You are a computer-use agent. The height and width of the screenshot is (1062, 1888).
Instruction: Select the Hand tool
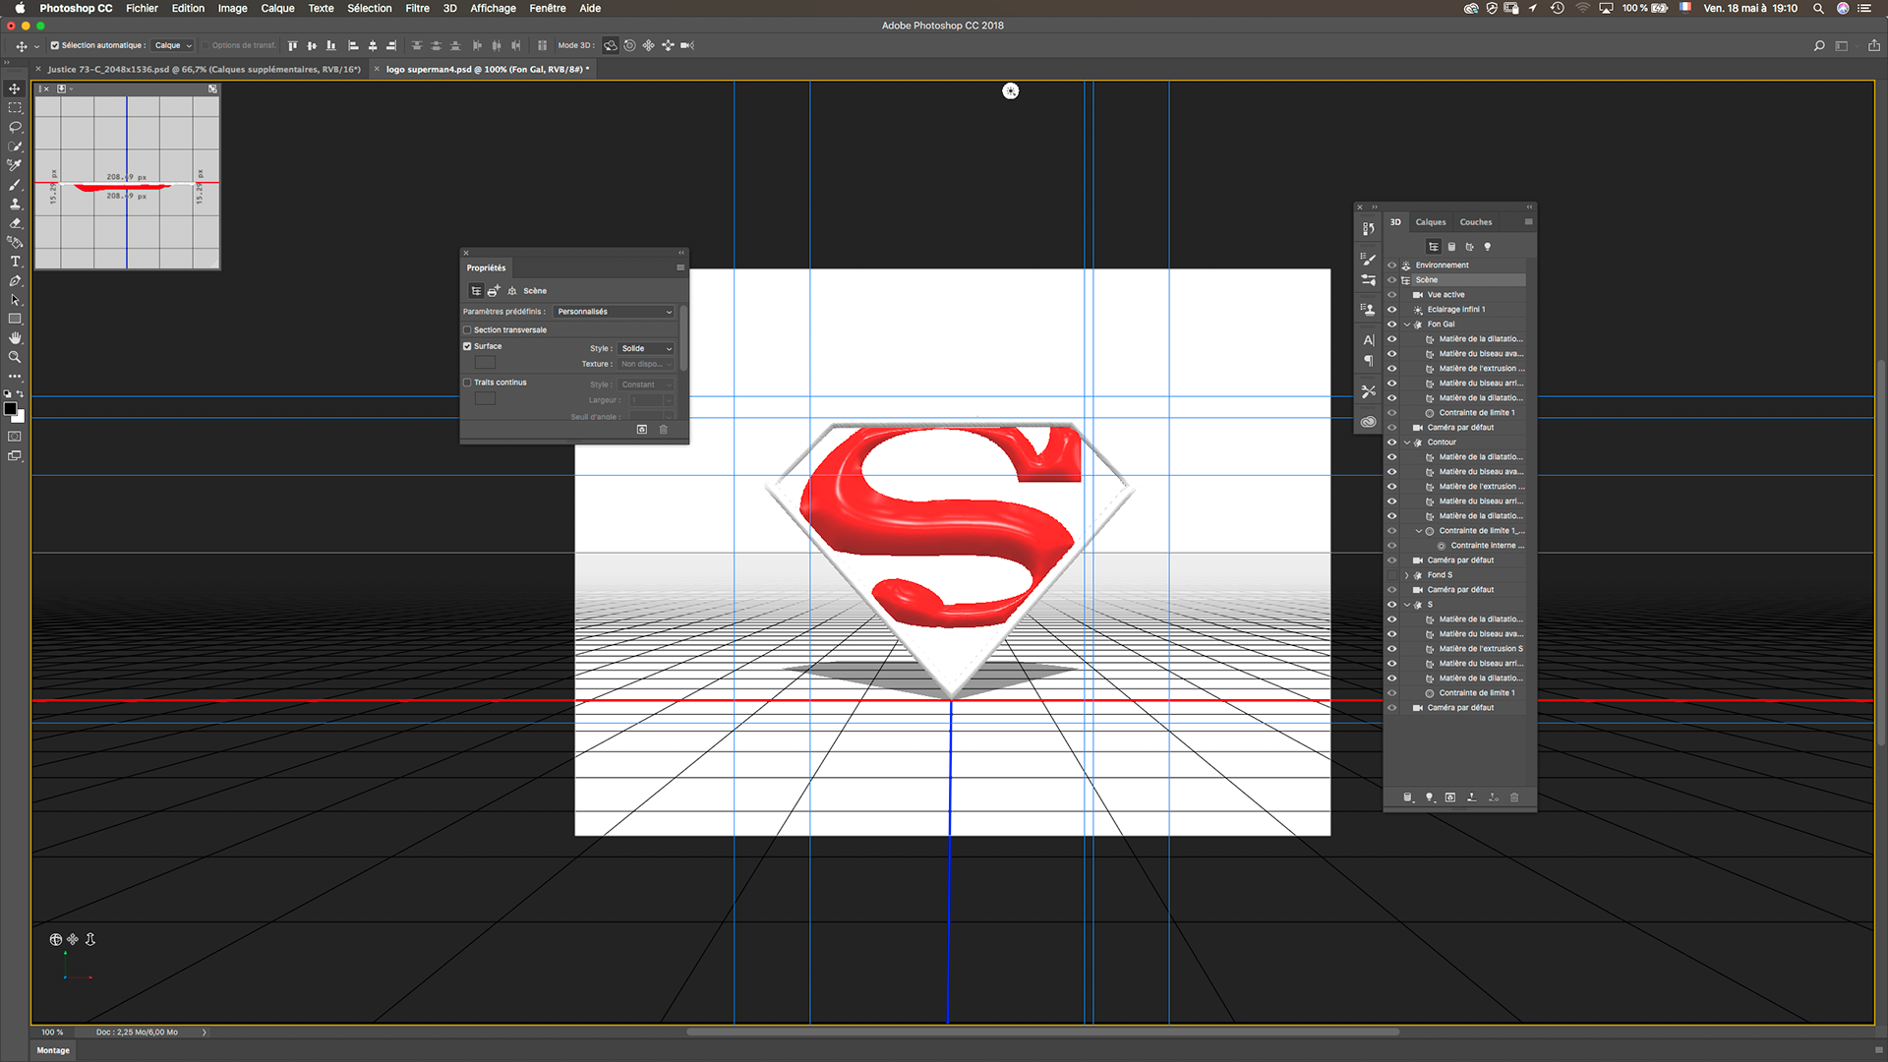pyautogui.click(x=15, y=338)
